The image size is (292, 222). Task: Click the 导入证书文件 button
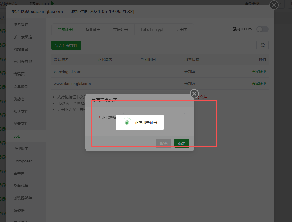click(66, 45)
